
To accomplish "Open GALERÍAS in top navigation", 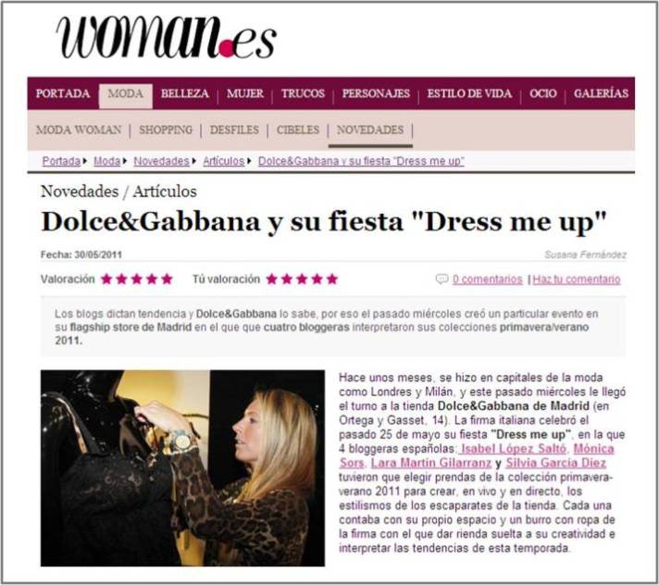I will point(601,93).
